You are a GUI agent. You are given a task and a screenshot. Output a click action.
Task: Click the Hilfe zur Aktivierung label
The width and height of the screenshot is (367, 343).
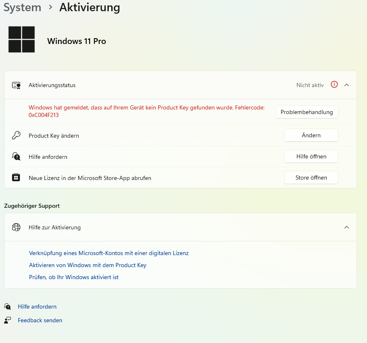54,227
